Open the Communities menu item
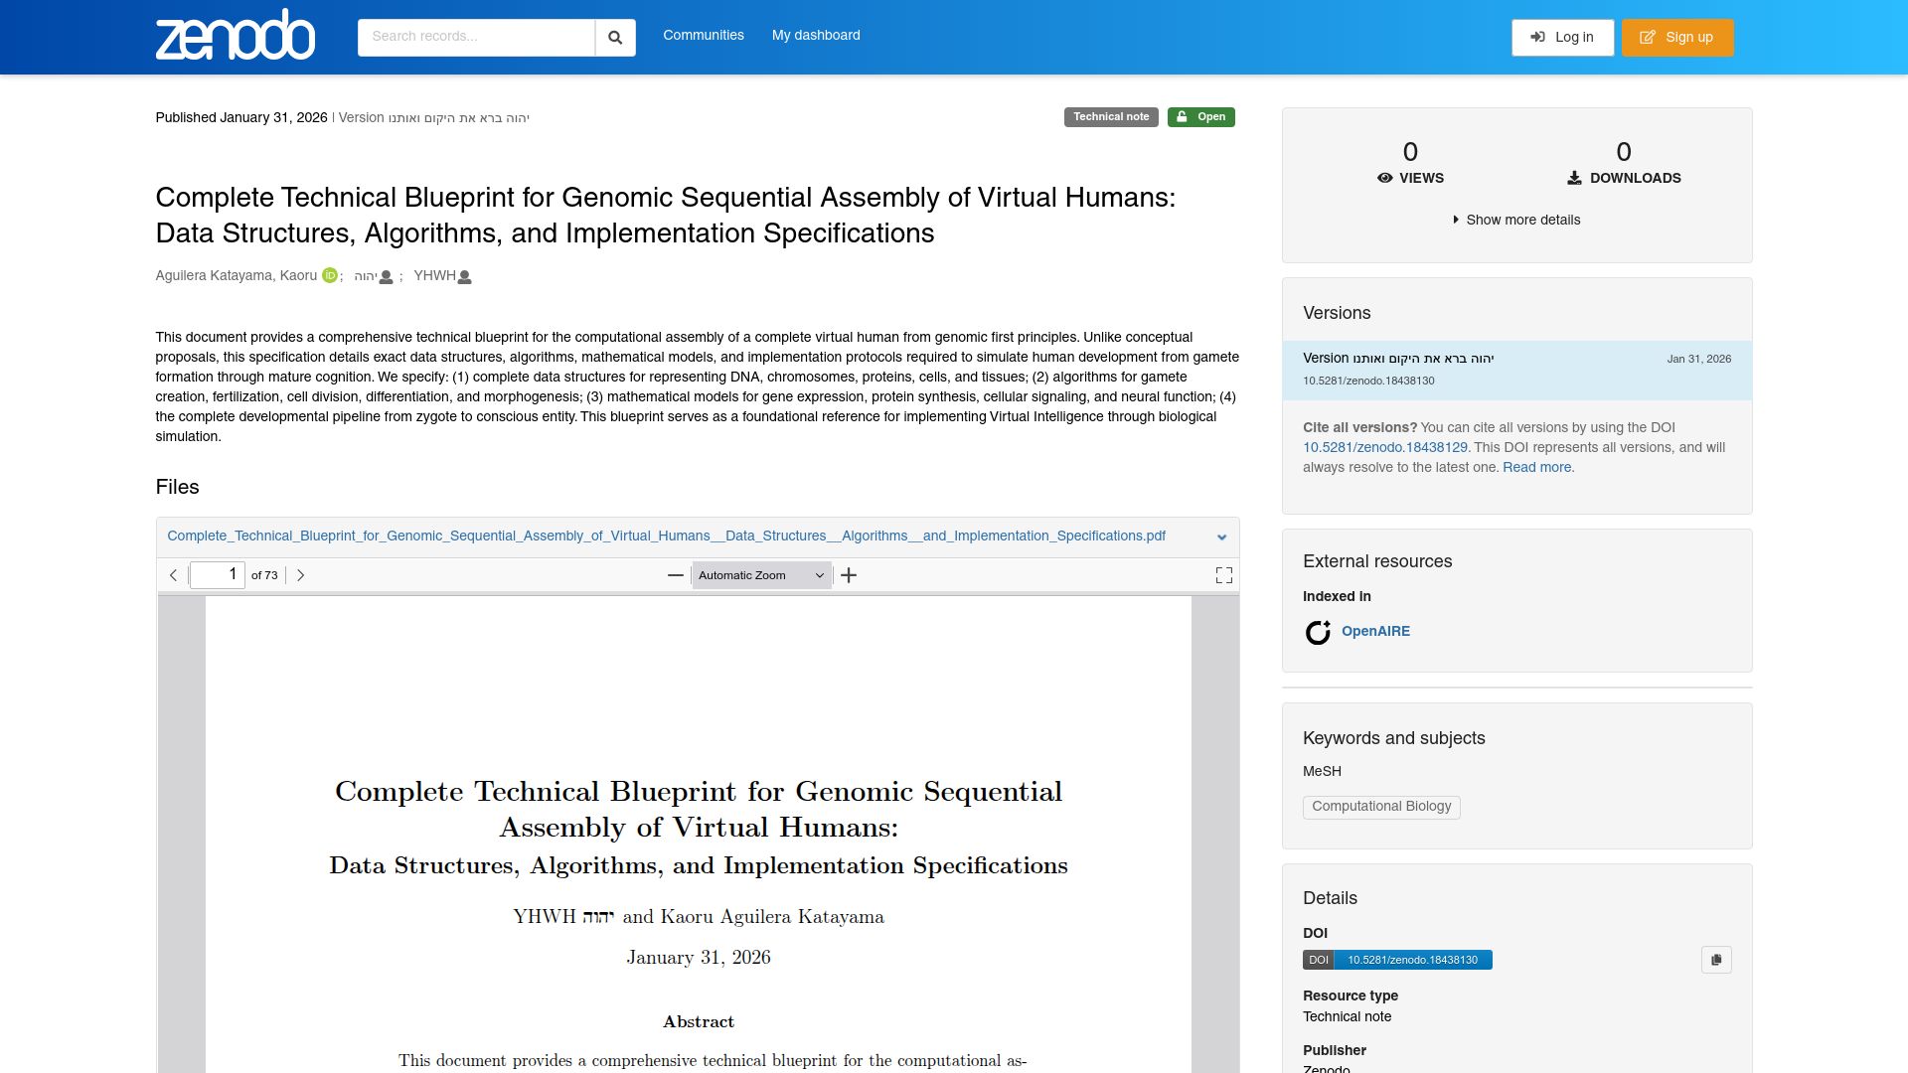 [x=704, y=36]
